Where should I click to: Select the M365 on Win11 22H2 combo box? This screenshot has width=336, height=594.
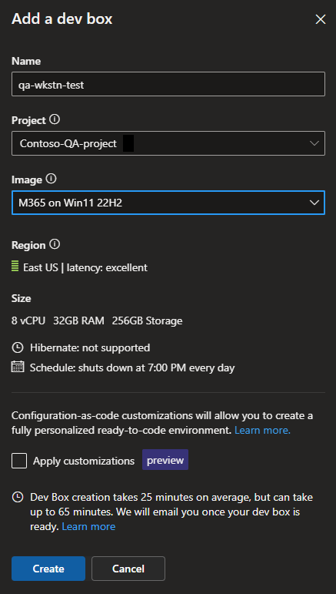(168, 203)
